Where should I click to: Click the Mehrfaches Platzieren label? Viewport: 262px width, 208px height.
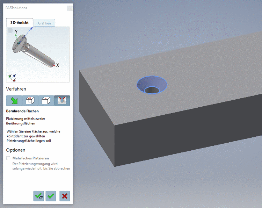point(31,158)
